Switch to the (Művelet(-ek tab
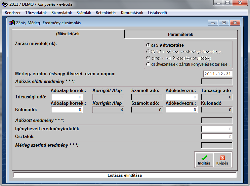The image size is (250, 186). point(68,34)
